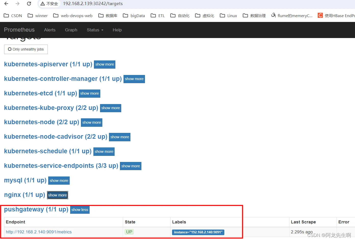
Task: Expand kubernetes-node-cadvisor with show more
Action: (120, 137)
